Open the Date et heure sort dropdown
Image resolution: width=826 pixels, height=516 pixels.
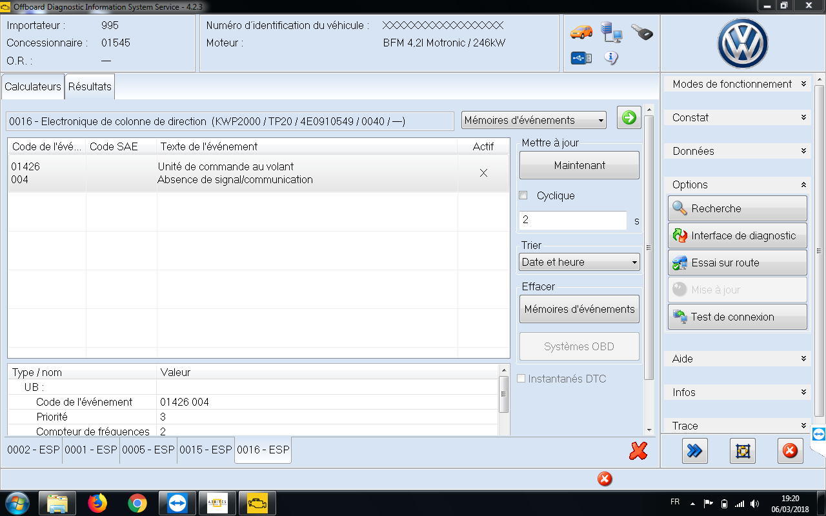[x=579, y=262]
